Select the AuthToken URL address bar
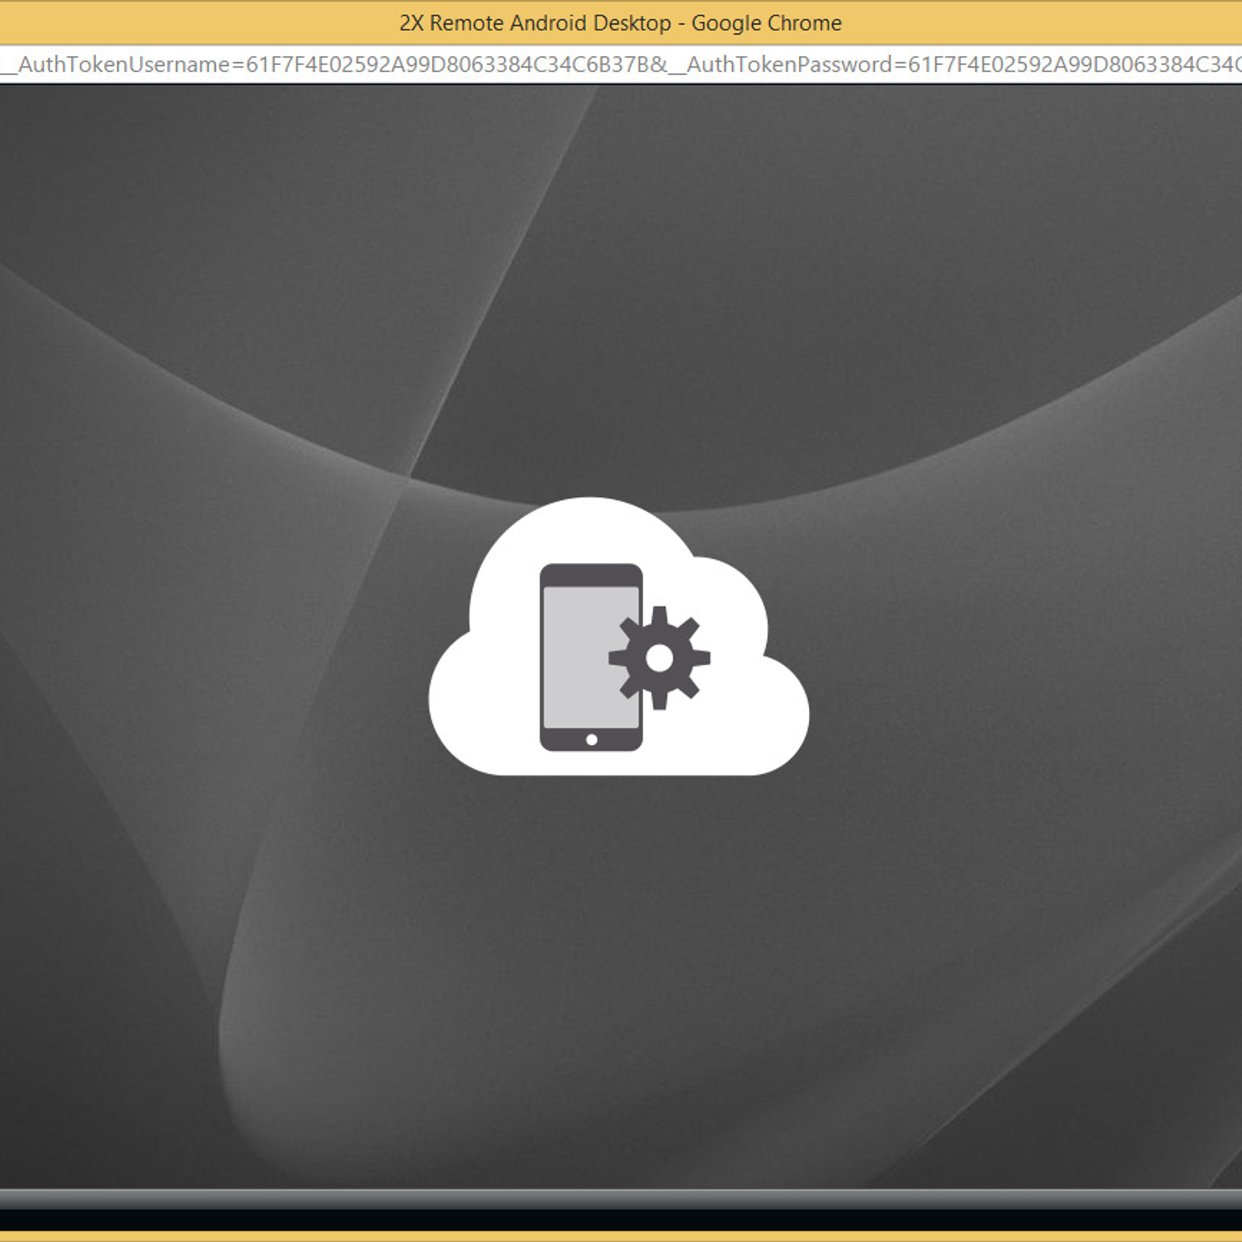Screen dimensions: 1242x1242 pos(621,64)
